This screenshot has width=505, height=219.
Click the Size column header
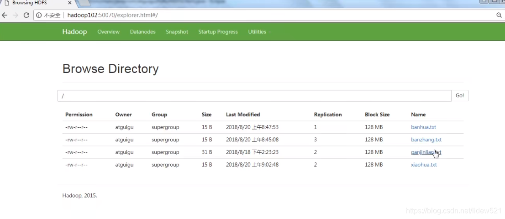pyautogui.click(x=207, y=115)
